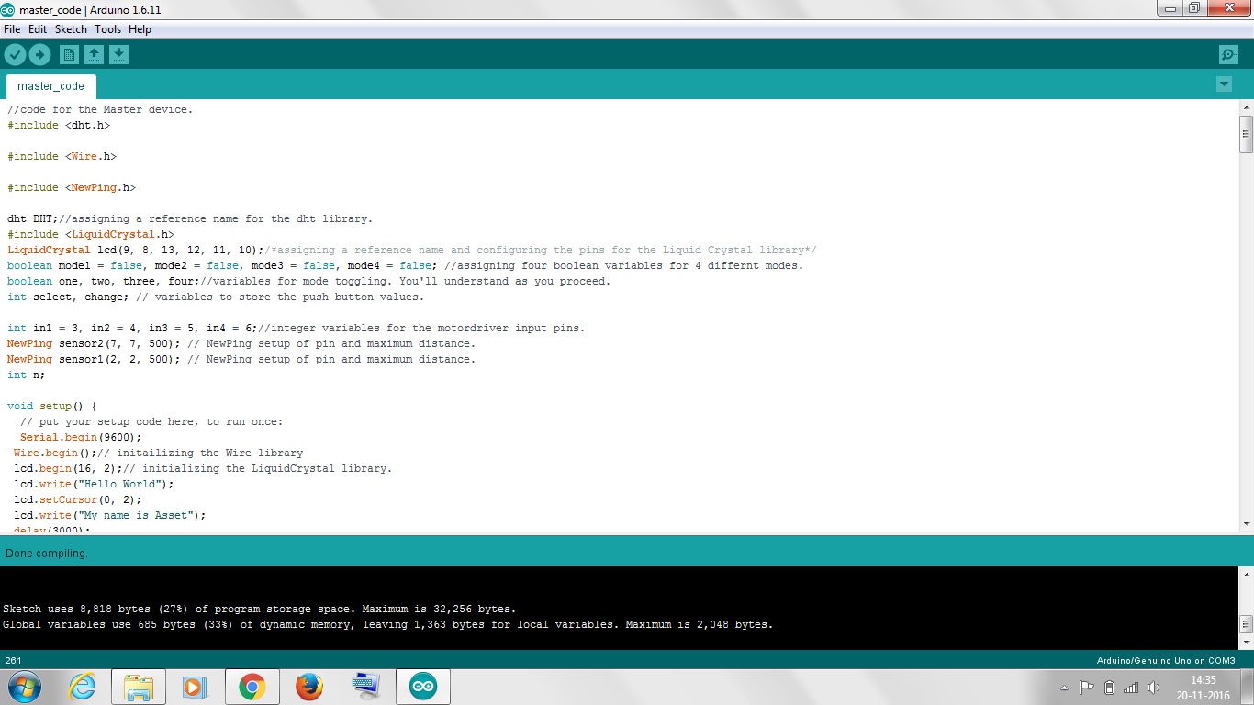Open the Tools menu

(107, 29)
